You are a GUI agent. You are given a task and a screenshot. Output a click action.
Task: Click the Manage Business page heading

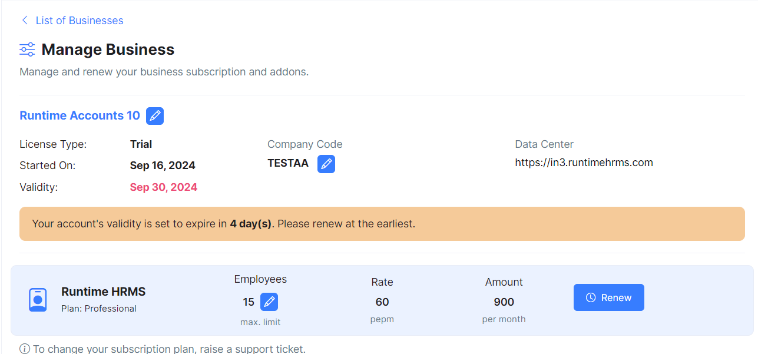(x=108, y=49)
